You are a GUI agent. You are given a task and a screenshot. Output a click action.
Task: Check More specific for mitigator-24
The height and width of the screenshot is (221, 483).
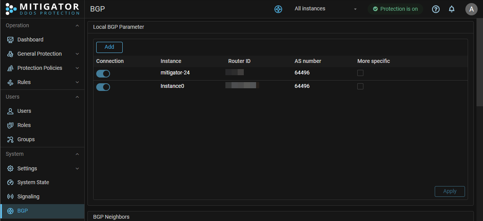[360, 73]
